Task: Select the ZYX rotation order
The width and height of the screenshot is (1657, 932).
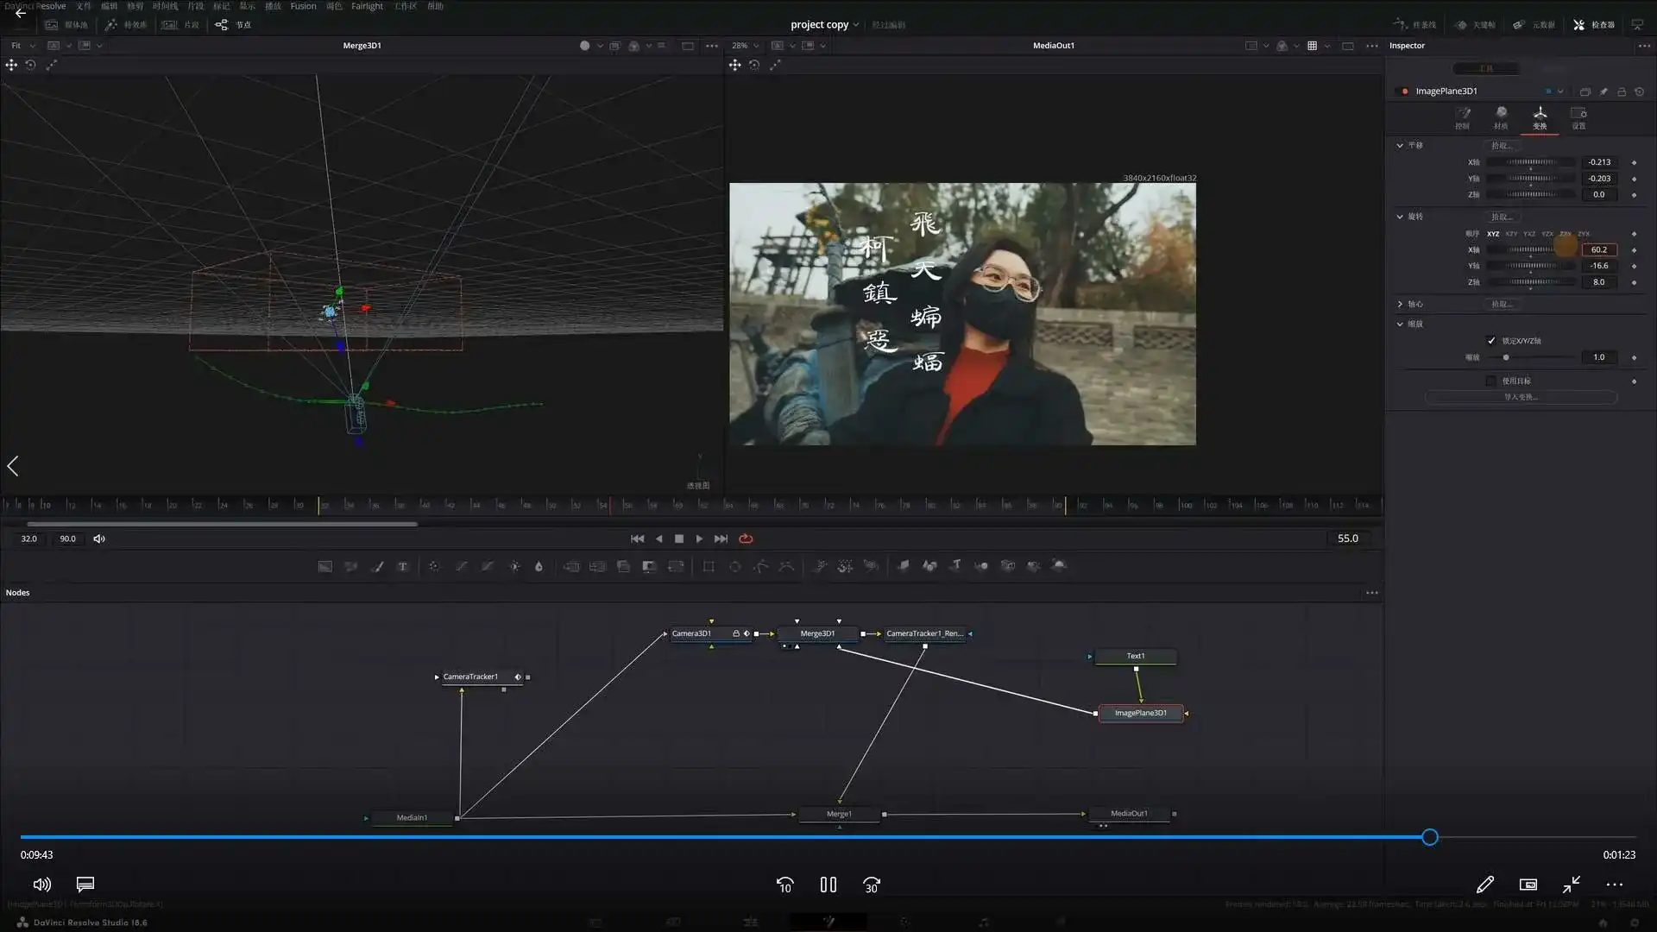Action: click(1584, 234)
